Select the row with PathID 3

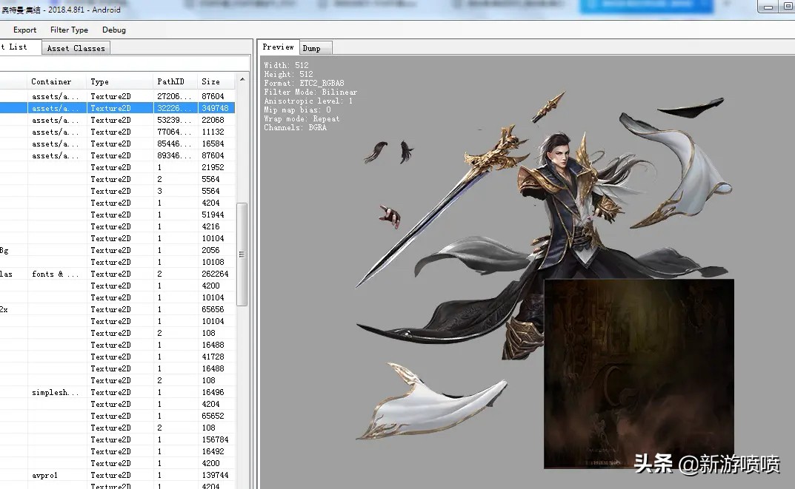click(x=118, y=191)
